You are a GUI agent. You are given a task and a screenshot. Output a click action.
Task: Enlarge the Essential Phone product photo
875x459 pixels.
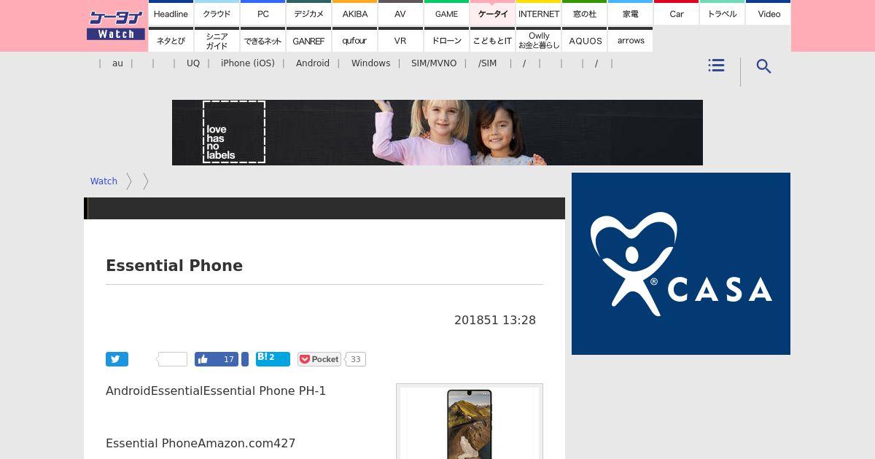pos(470,423)
